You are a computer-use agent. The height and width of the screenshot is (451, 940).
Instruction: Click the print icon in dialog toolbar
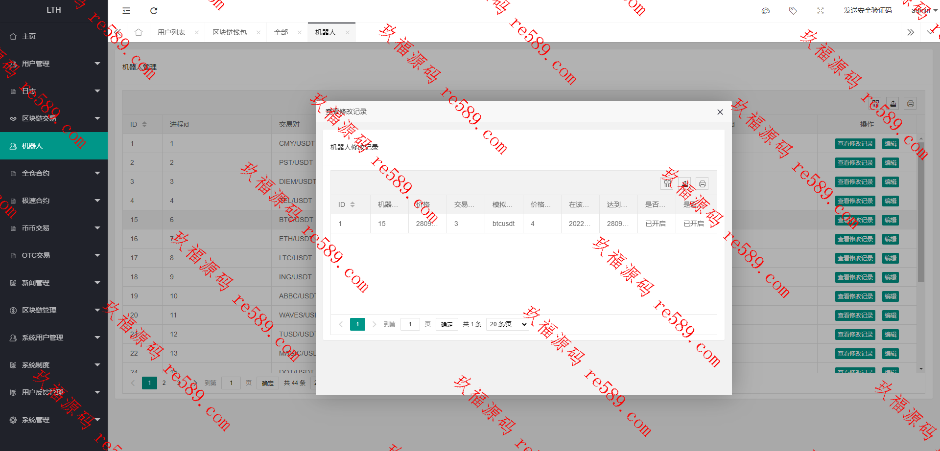coord(702,183)
